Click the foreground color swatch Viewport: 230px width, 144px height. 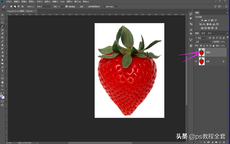[2, 96]
